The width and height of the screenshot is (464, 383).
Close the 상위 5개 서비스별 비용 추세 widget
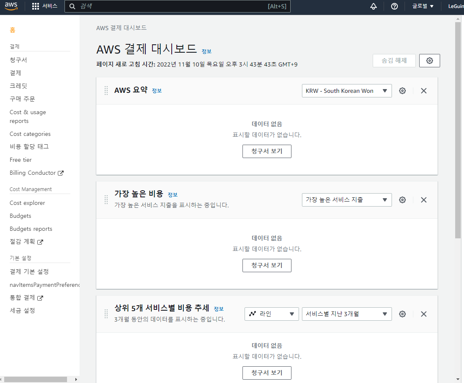click(x=424, y=314)
